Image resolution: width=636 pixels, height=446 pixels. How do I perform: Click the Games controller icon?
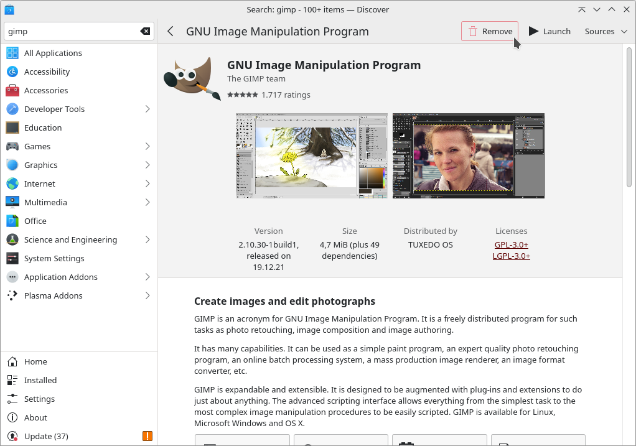12,146
